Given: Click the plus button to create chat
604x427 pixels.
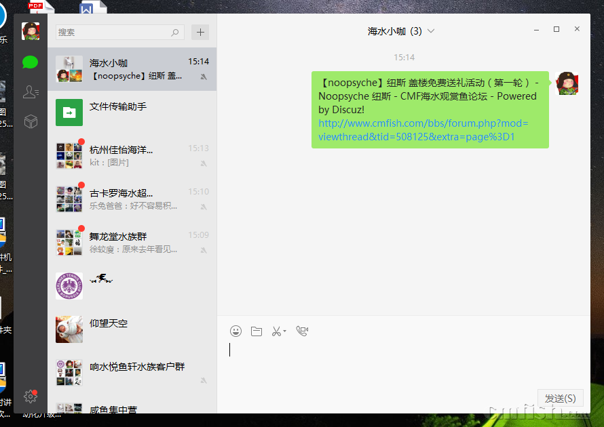Looking at the screenshot, I should (200, 32).
